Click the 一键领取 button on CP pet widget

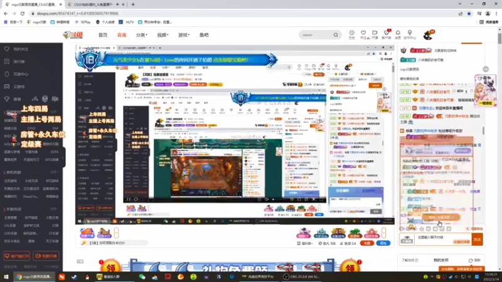(485, 103)
